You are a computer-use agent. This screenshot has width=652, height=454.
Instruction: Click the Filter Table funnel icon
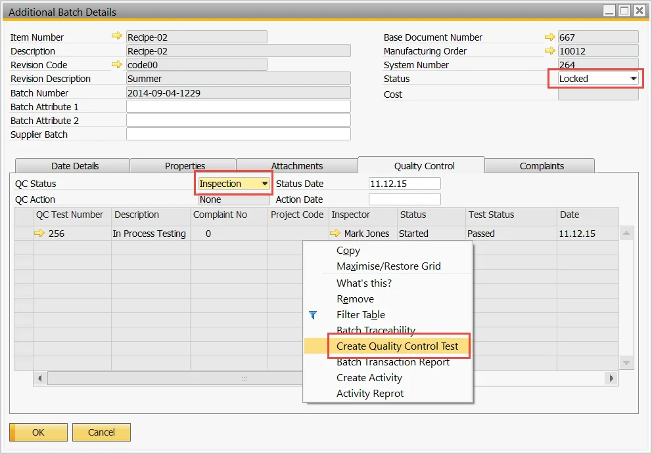(x=313, y=315)
